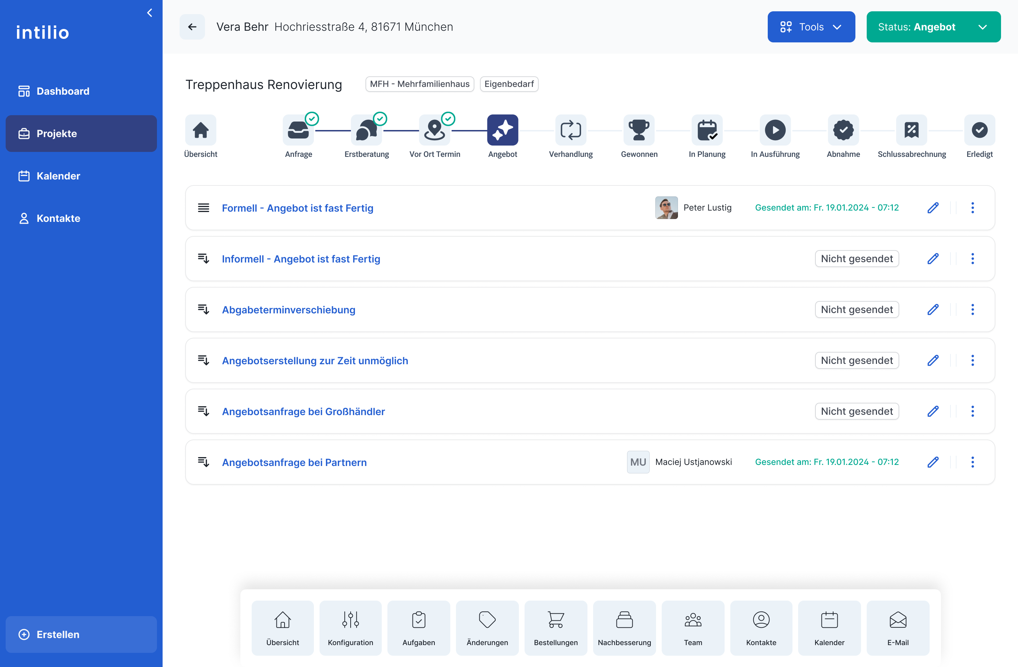
Task: Go back with the arrow button
Action: coord(192,27)
